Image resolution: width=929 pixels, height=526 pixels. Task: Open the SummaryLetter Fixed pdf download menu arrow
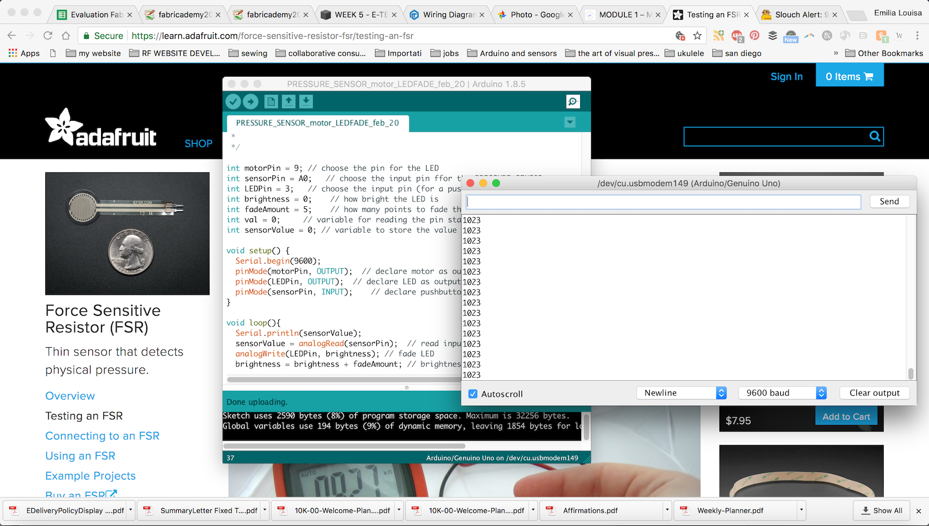click(265, 510)
